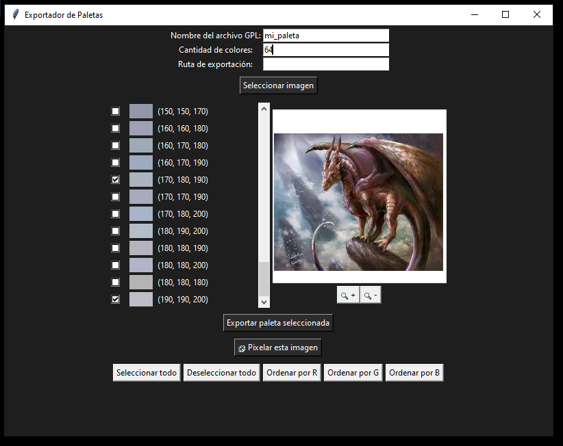This screenshot has height=446, width=563.
Task: Click the Seleccionar imagen button
Action: [278, 86]
